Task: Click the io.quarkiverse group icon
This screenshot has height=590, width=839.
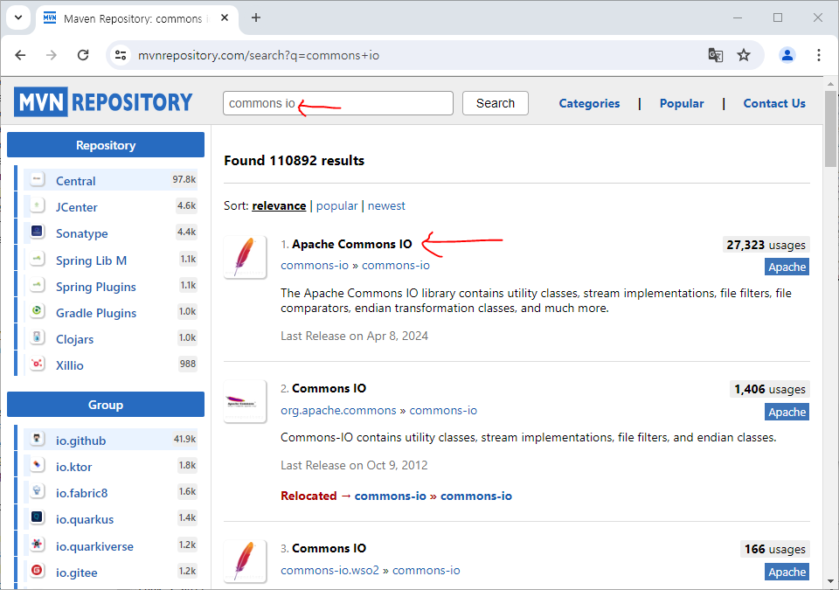Action: coord(37,545)
